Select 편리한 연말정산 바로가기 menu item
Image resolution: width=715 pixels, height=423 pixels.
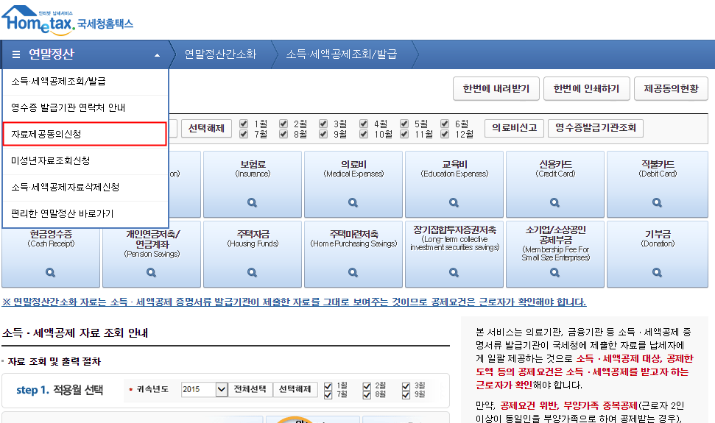tap(85, 214)
